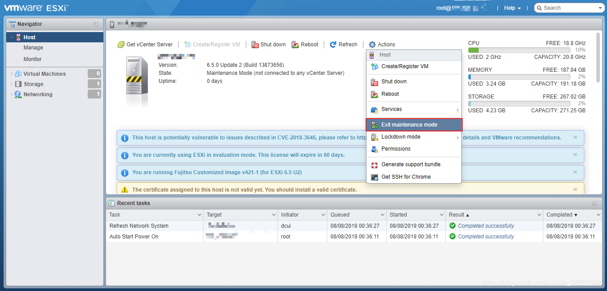The width and height of the screenshot is (607, 291).
Task: Dismiss the invalid certificate warning
Action: [x=575, y=189]
